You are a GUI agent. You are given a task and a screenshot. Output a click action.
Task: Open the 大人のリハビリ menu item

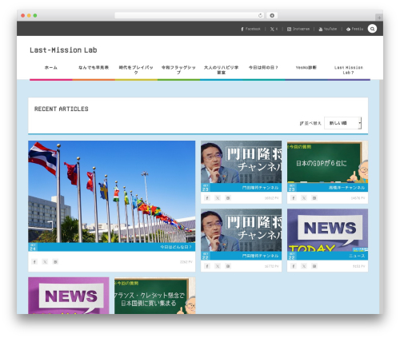[x=221, y=70]
